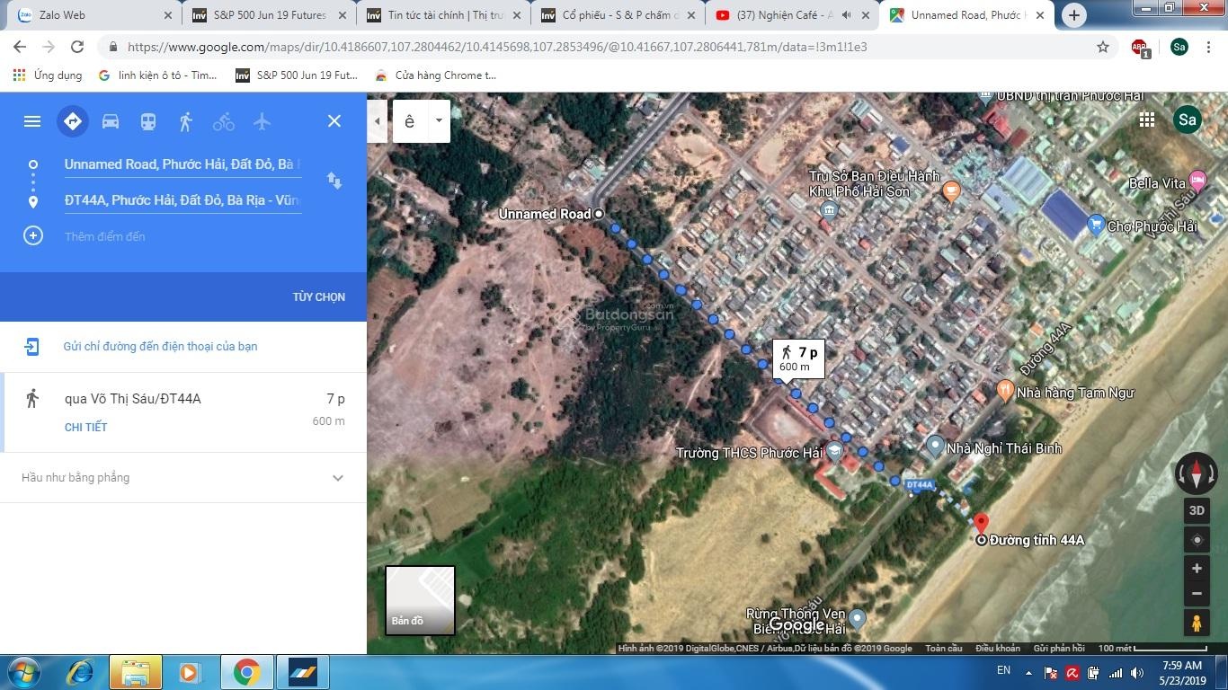Swap start and destination points
The image size is (1228, 690).
point(334,181)
